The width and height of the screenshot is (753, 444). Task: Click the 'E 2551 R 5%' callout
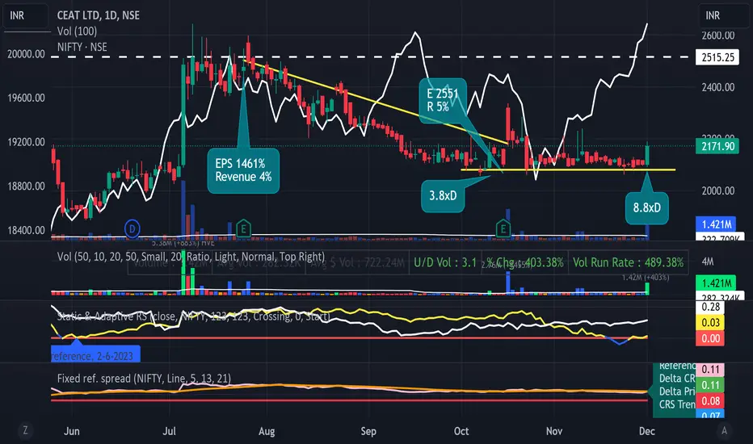(x=442, y=100)
